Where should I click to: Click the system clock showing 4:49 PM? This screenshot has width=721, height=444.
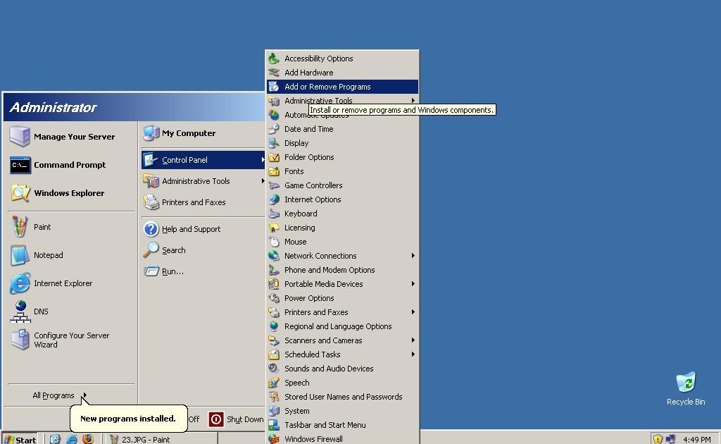[696, 439]
